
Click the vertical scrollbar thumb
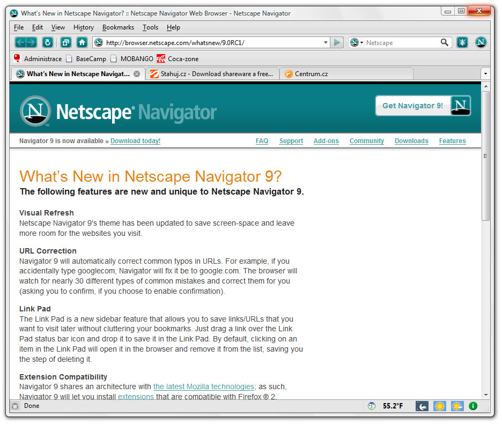(486, 156)
